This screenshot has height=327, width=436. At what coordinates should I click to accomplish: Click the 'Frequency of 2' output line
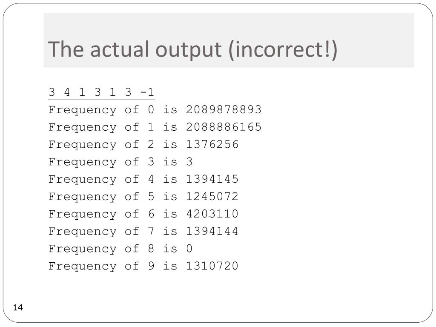[143, 145]
